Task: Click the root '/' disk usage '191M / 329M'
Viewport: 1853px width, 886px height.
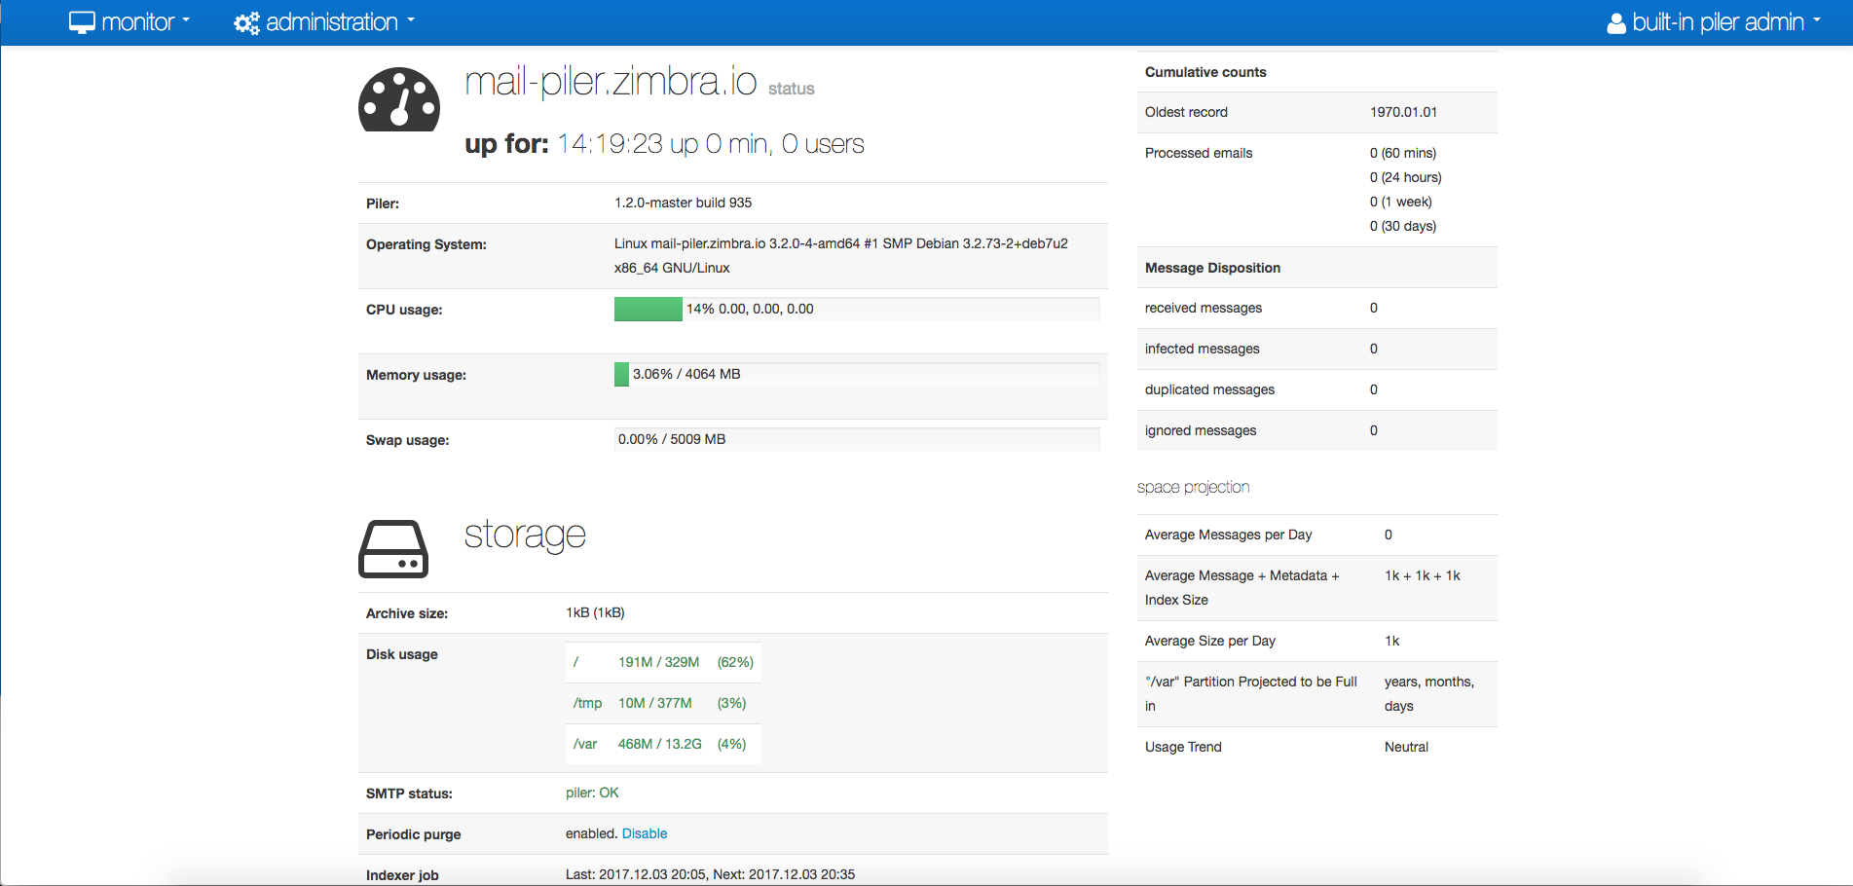Action: pos(658,662)
